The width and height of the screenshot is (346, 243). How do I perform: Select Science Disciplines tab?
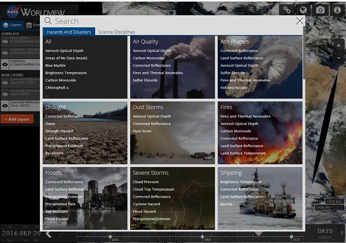(x=116, y=32)
